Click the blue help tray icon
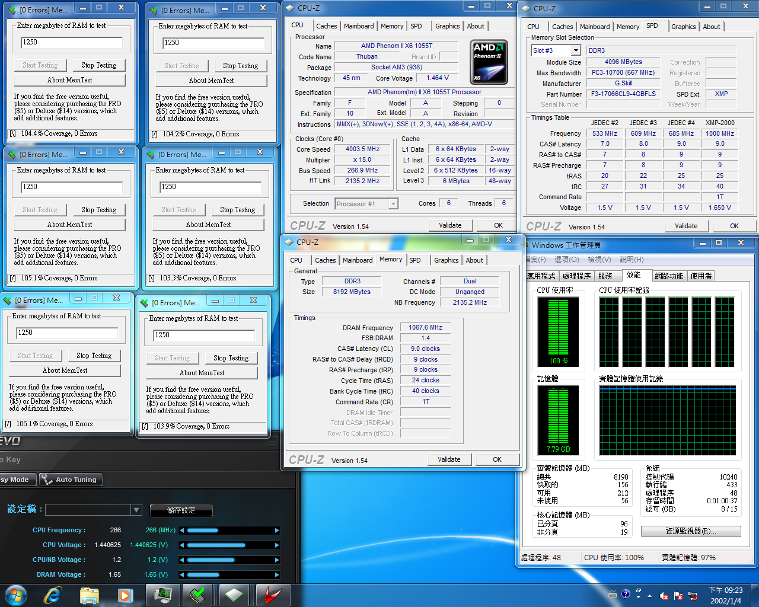This screenshot has height=607, width=759. (x=626, y=594)
